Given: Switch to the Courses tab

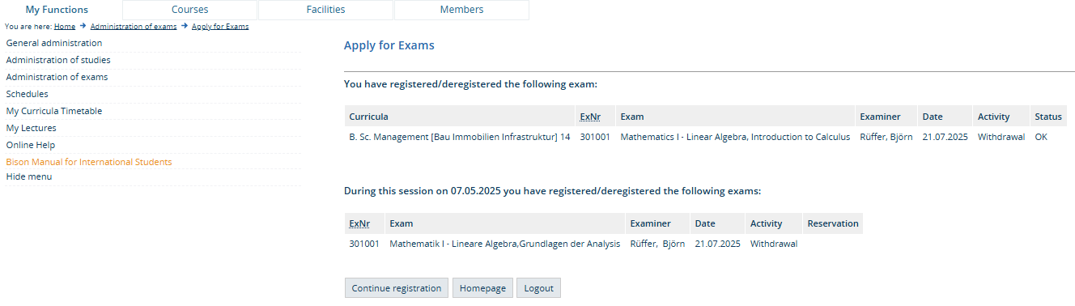Looking at the screenshot, I should (x=189, y=10).
